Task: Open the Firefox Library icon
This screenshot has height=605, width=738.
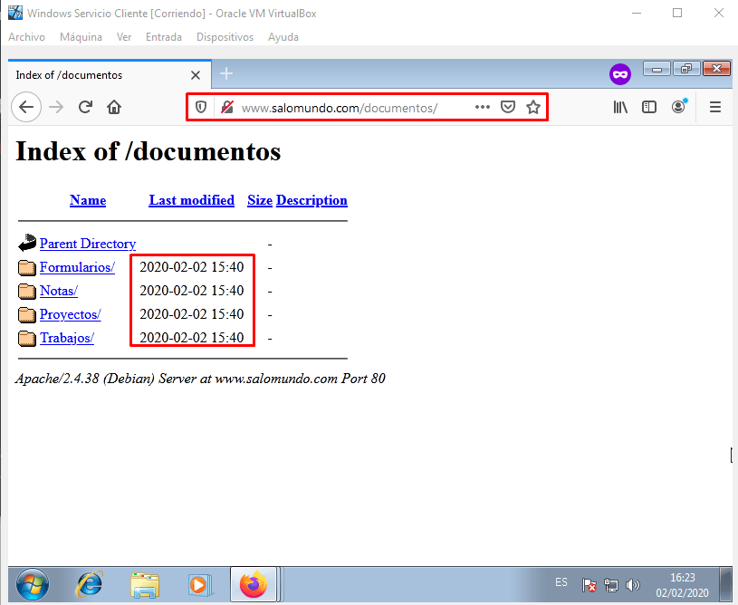Action: click(620, 107)
